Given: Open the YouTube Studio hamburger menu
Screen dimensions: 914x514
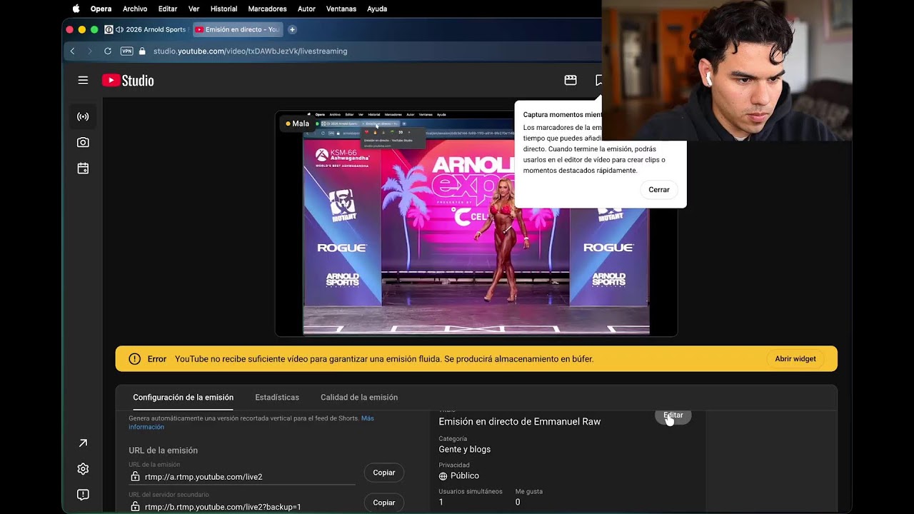Looking at the screenshot, I should click(83, 81).
